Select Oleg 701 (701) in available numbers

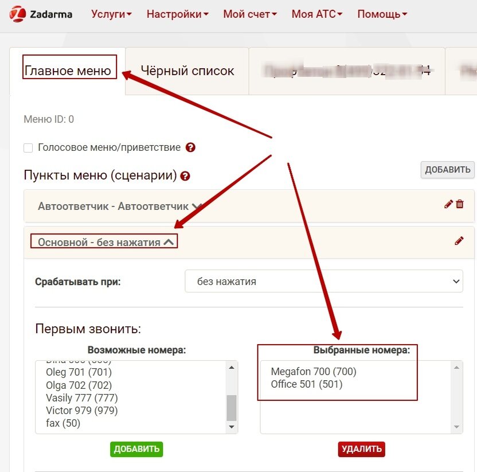tap(79, 372)
